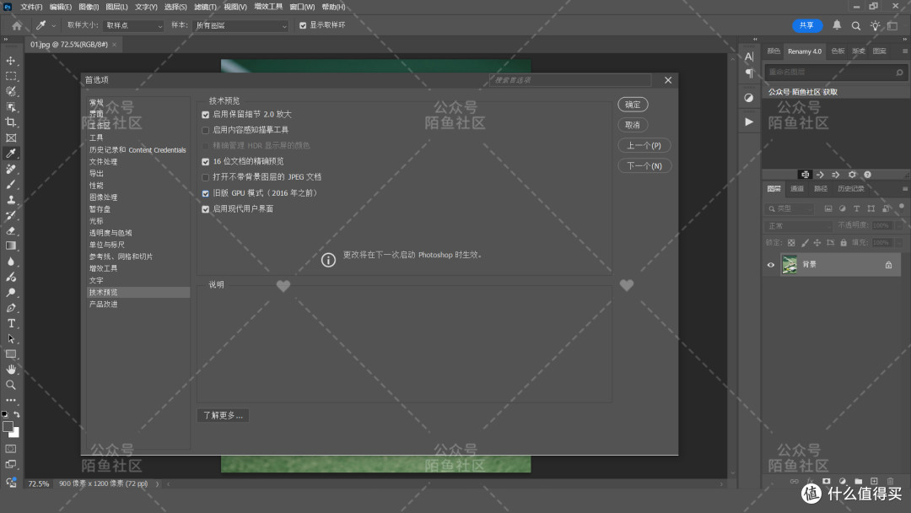The width and height of the screenshot is (911, 513).
Task: Select the Horizontal Type tool
Action: coord(10,323)
